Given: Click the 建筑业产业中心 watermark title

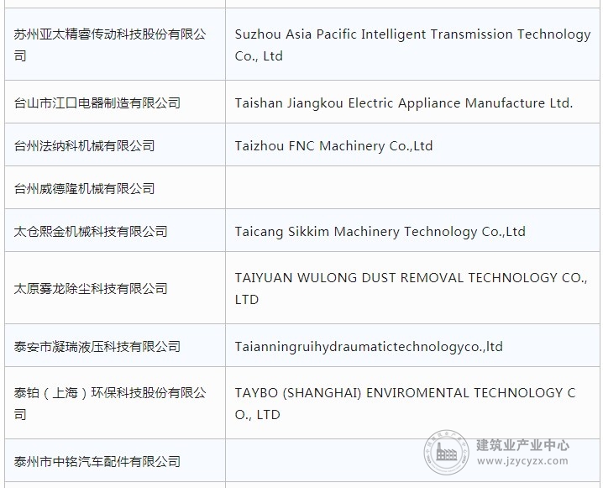Looking at the screenshot, I should pyautogui.click(x=522, y=445).
